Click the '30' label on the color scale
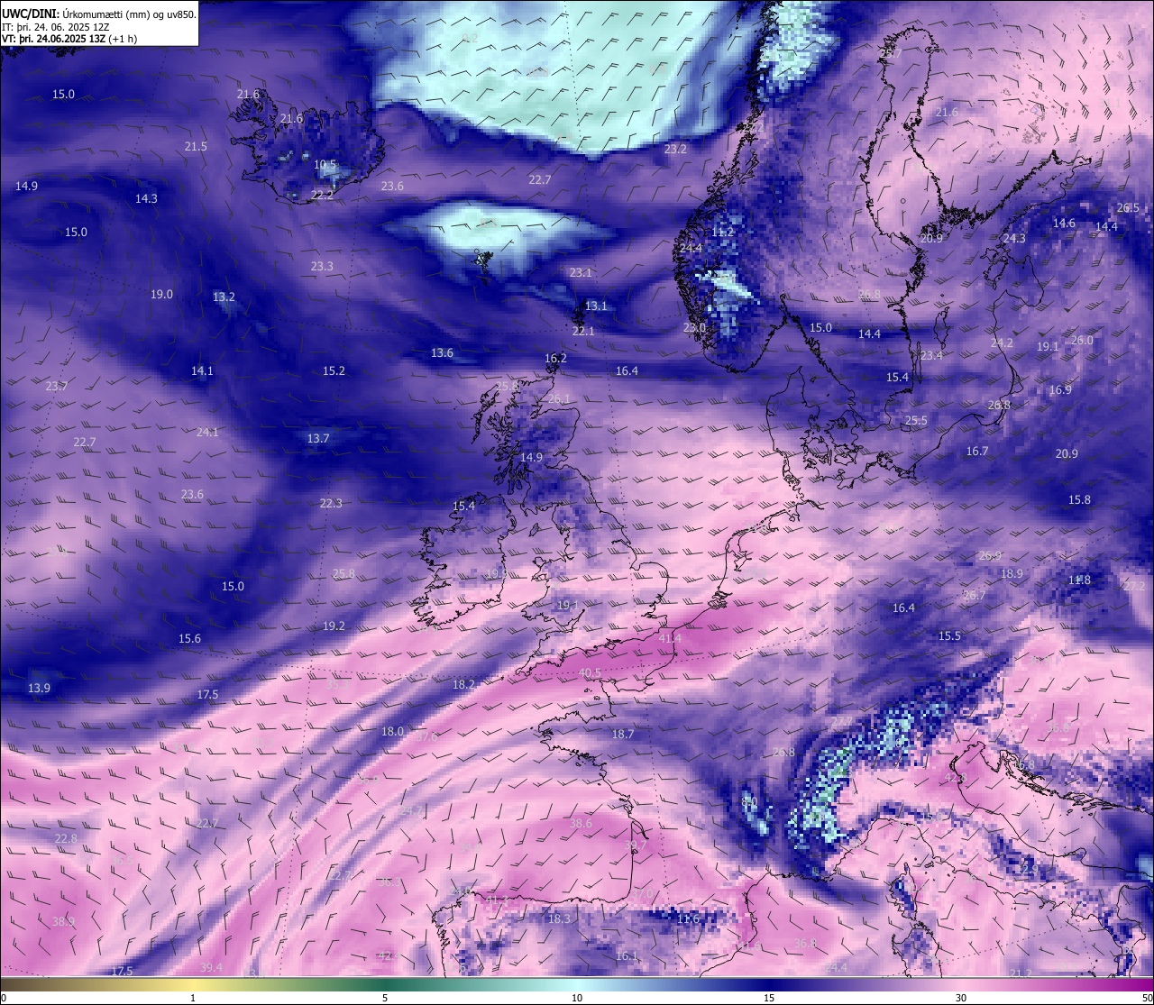The width and height of the screenshot is (1154, 1005). 961,998
